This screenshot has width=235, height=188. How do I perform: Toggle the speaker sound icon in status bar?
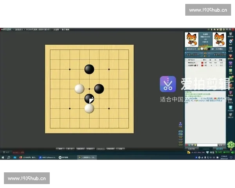tap(233, 152)
